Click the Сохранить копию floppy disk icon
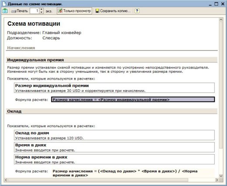Image resolution: width=227 pixels, height=186 pixels. click(x=97, y=11)
